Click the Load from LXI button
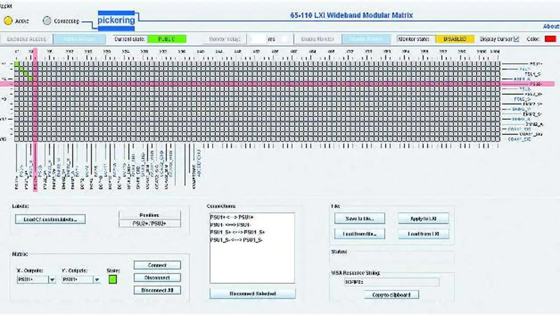Viewport: 560px width, 315px height. [x=423, y=234]
